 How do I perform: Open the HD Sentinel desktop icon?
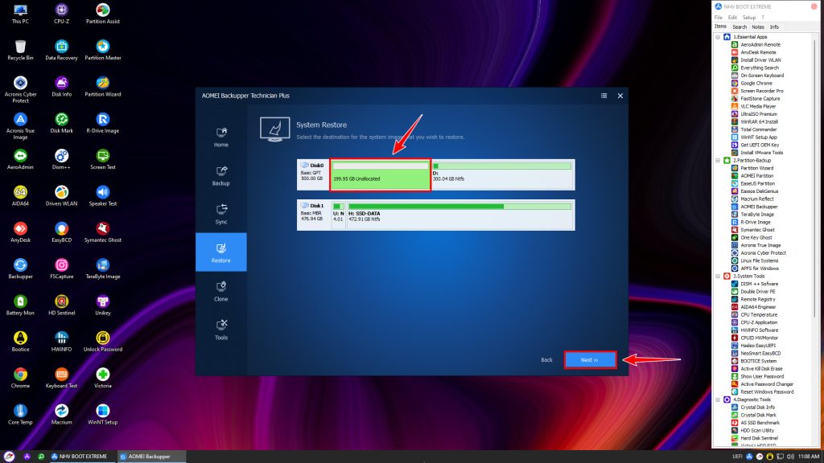(61, 305)
